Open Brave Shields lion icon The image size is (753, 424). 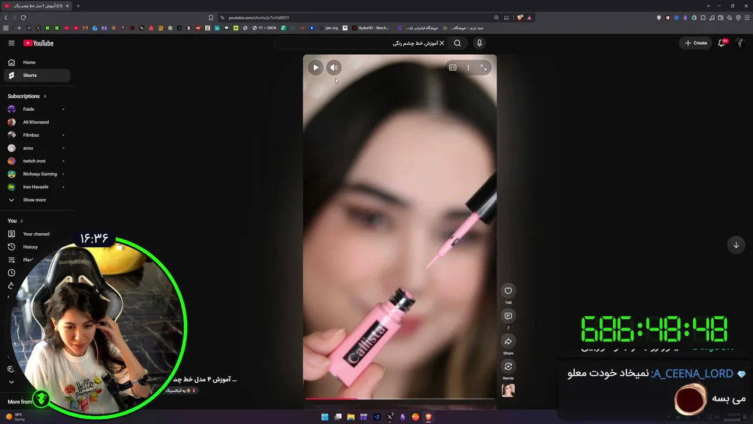(x=520, y=18)
